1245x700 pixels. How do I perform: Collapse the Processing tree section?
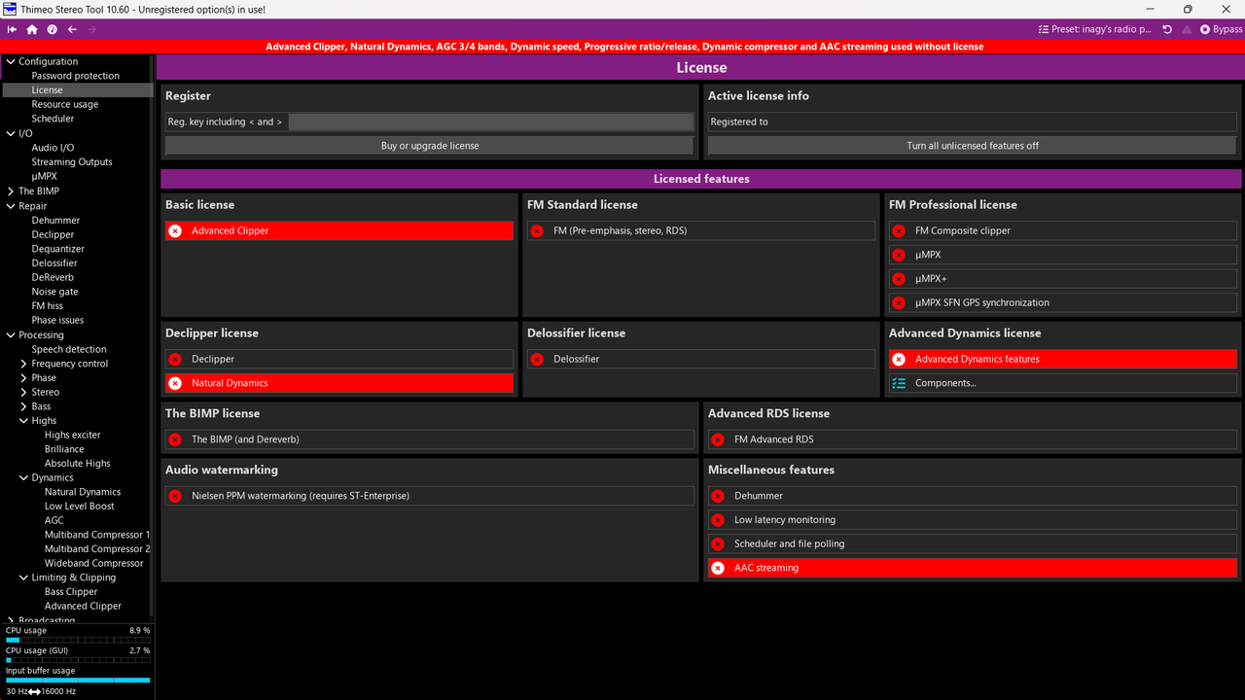pos(11,334)
